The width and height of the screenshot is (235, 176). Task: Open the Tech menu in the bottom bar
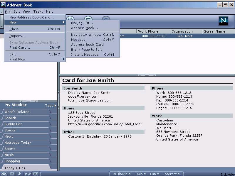pyautogui.click(x=140, y=174)
